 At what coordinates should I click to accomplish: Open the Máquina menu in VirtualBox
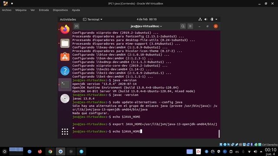[x=21, y=10]
